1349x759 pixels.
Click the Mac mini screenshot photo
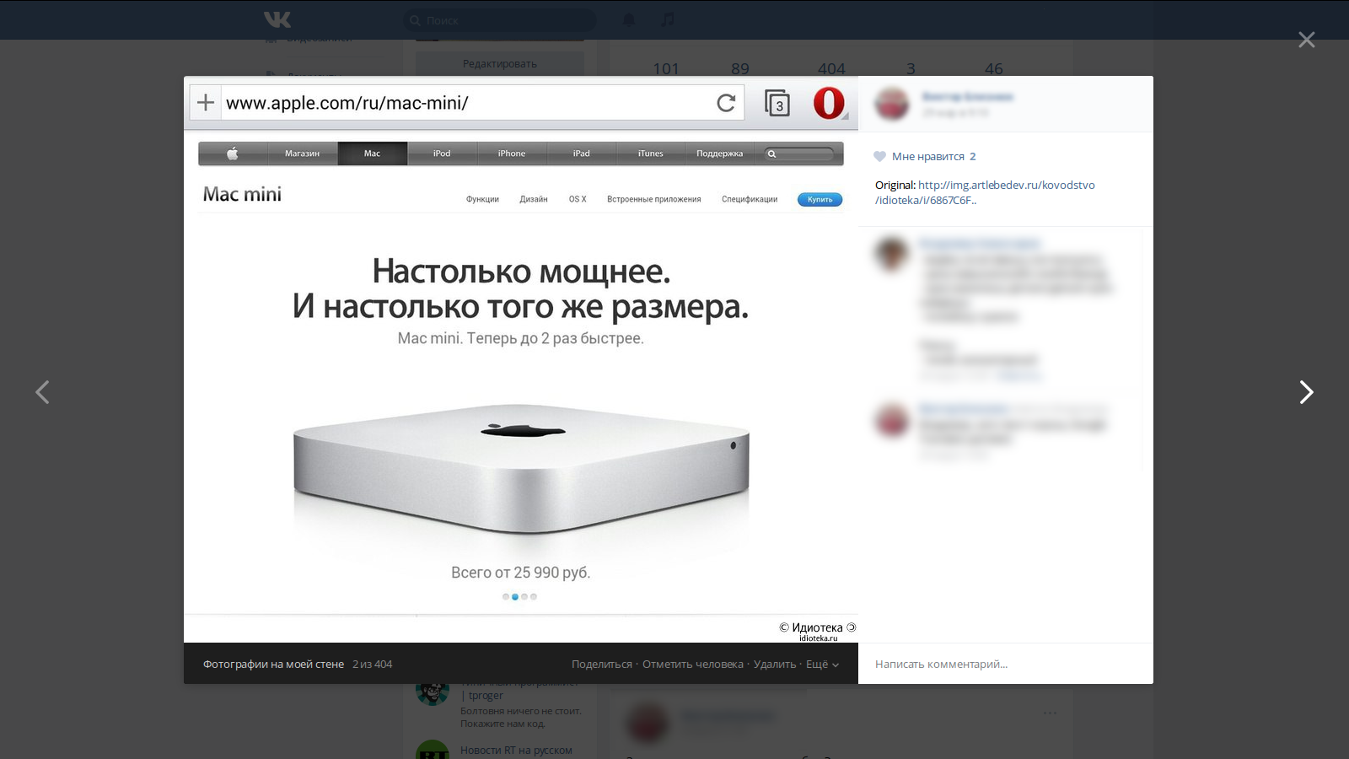pyautogui.click(x=521, y=360)
